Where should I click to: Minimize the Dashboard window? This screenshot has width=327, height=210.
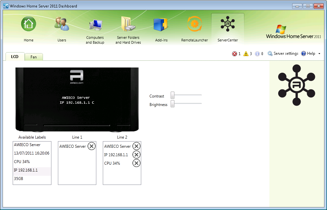point(297,6)
